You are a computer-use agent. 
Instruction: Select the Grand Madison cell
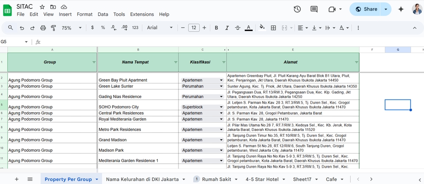click(138, 138)
